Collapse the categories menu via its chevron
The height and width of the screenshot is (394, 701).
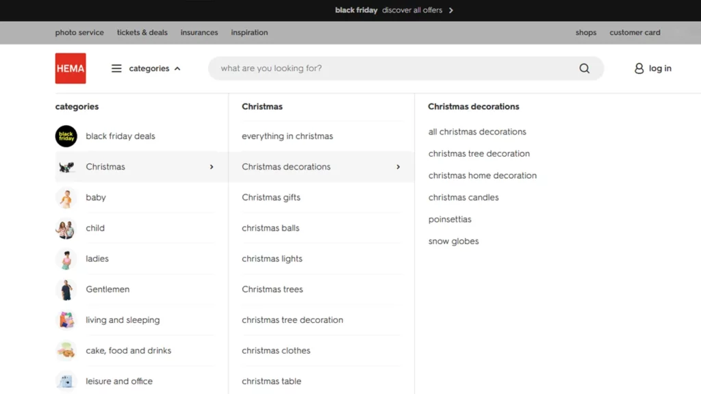[177, 68]
